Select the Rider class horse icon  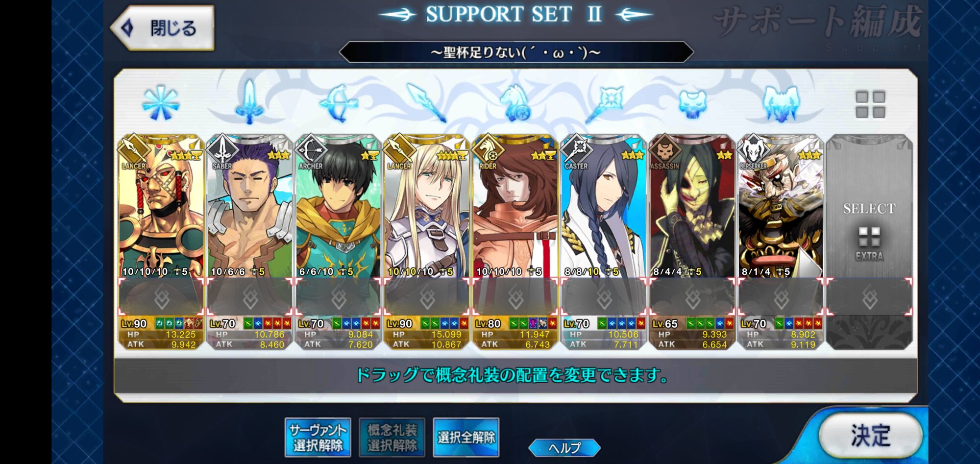515,103
